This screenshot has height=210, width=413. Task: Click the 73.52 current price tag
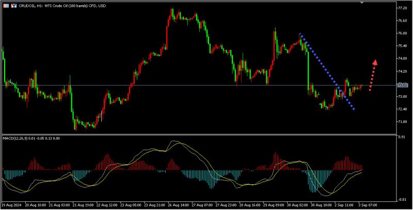coord(403,85)
